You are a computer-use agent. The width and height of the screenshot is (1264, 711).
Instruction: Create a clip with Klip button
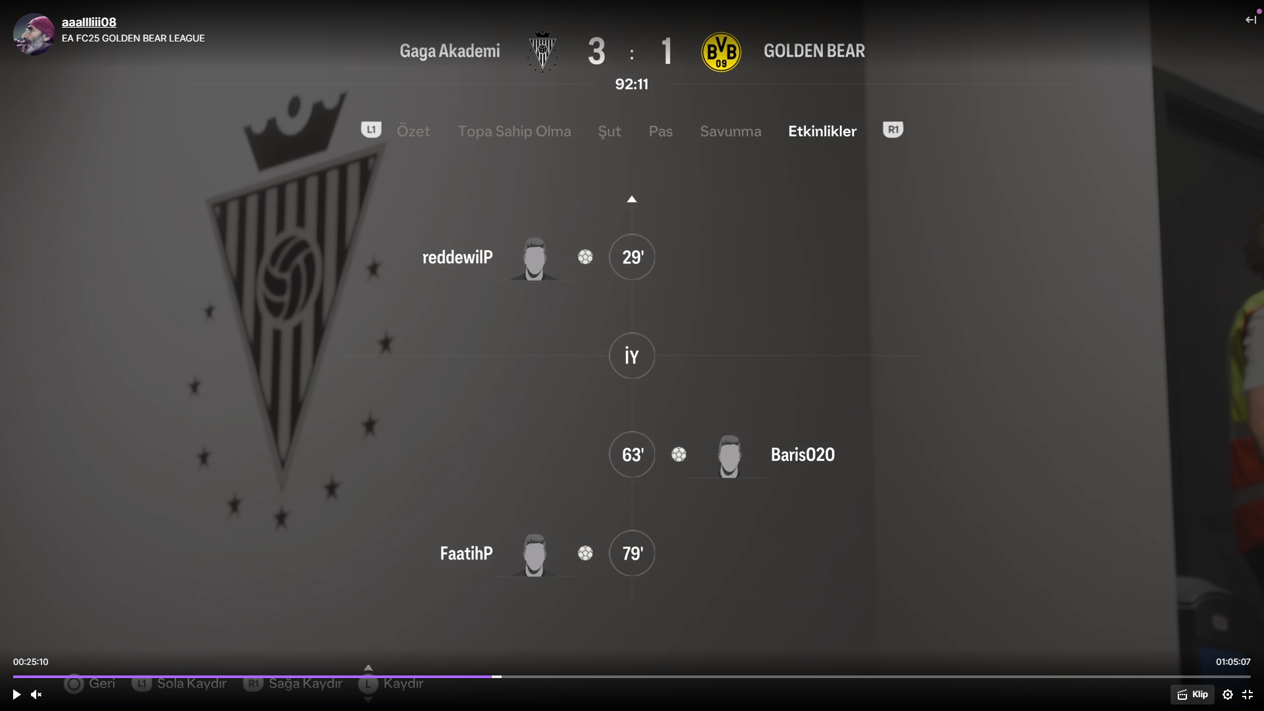coord(1192,695)
